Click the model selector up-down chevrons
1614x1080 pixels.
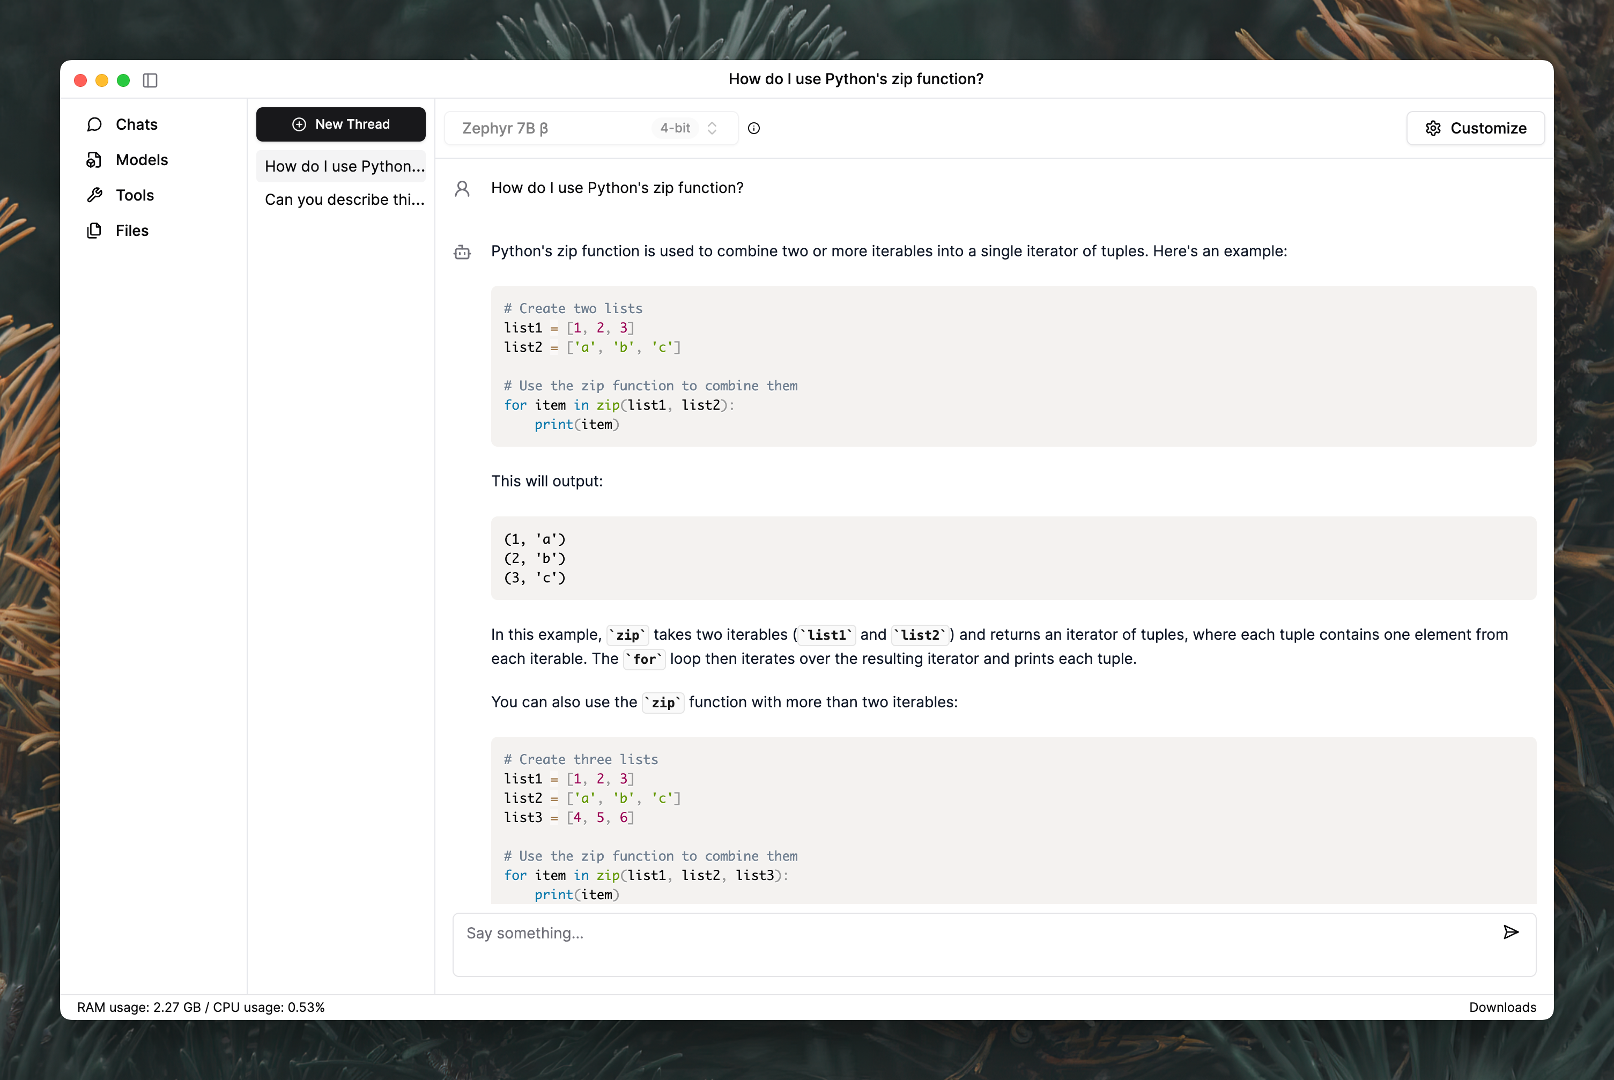tap(712, 128)
